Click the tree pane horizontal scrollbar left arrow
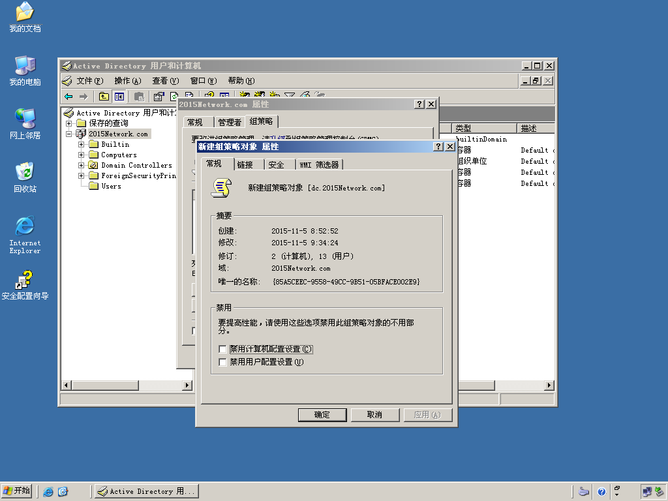 point(66,386)
